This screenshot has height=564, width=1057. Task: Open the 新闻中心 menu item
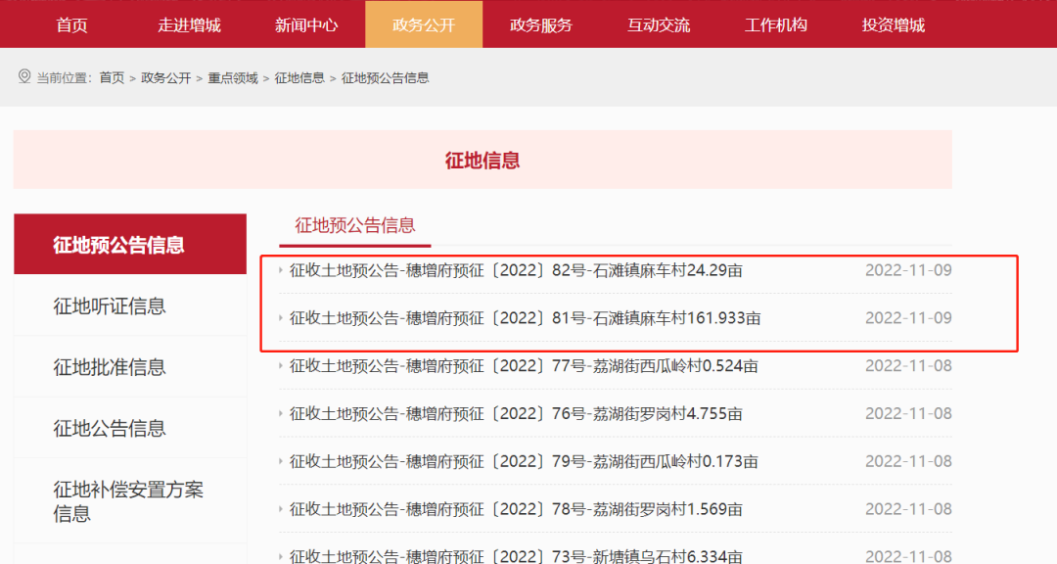click(x=306, y=24)
